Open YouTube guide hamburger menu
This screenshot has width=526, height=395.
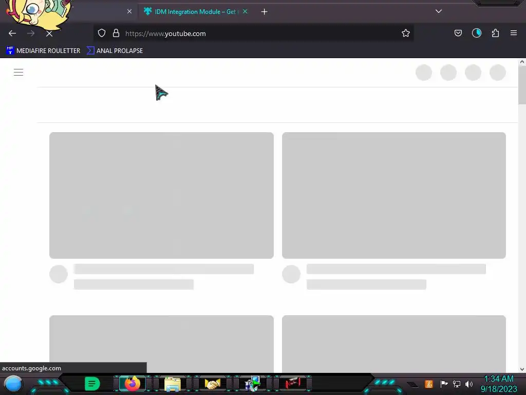pos(18,72)
